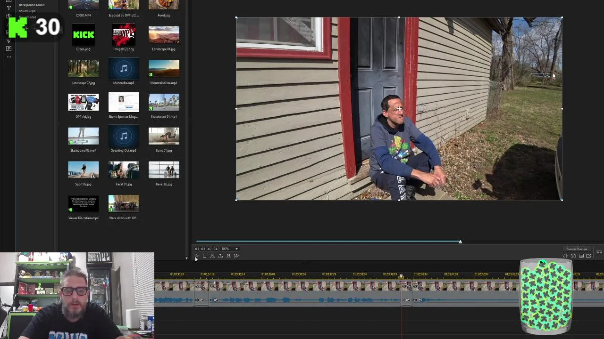Click the timecode field under the preview
This screenshot has height=339, width=604.
click(206, 249)
